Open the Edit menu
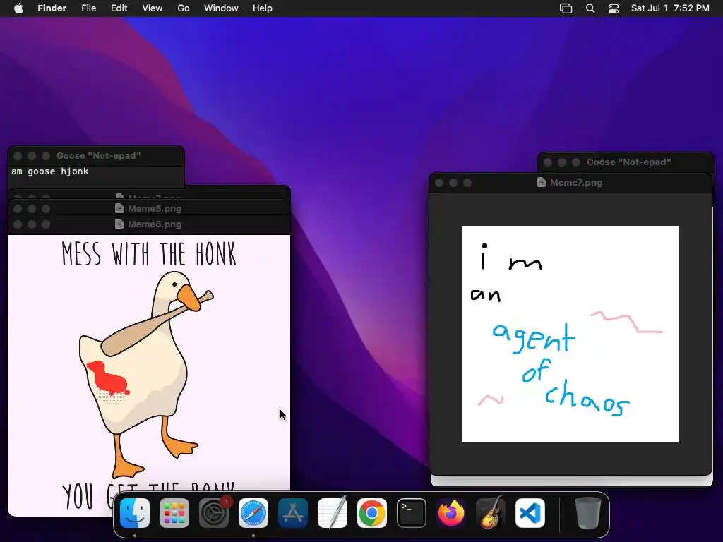 click(119, 8)
